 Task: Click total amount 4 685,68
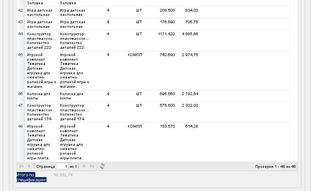[190, 34]
